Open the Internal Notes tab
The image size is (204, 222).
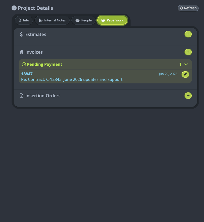pos(52,20)
